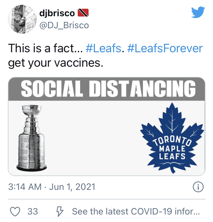Open the #LeafsForever hashtag

point(165,48)
